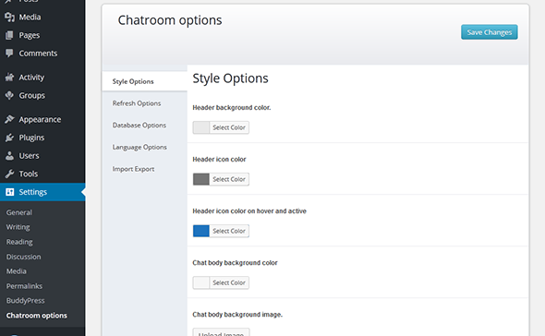
Task: Click the Tools wrench icon
Action: (x=10, y=174)
